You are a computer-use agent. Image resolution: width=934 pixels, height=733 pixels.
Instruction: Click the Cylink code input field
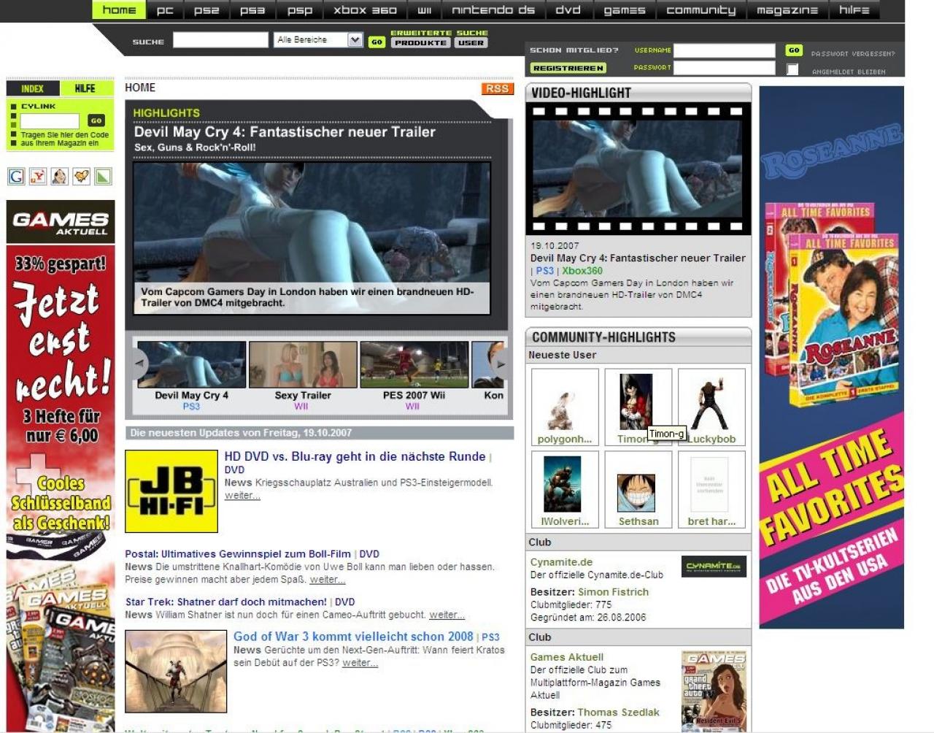pyautogui.click(x=50, y=121)
